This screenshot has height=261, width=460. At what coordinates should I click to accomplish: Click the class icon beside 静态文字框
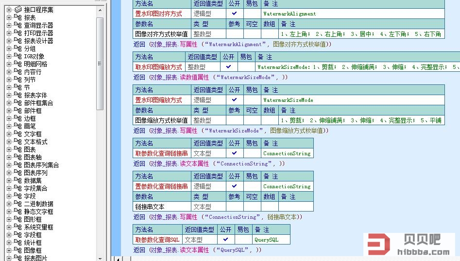coord(18,212)
